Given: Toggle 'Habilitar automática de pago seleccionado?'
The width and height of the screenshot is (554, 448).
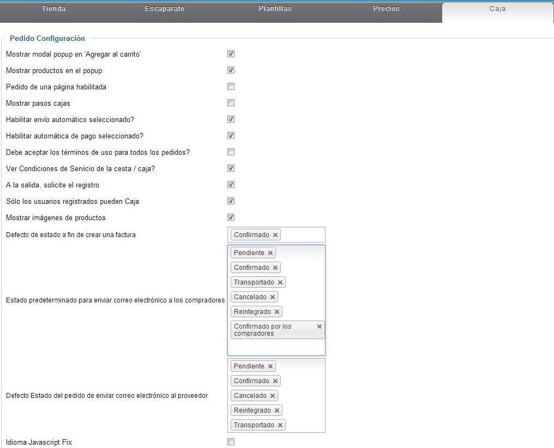Looking at the screenshot, I should click(x=231, y=136).
